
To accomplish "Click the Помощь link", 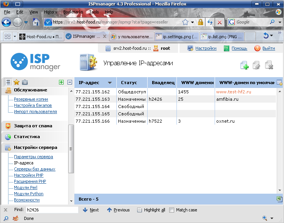I will [239, 48].
